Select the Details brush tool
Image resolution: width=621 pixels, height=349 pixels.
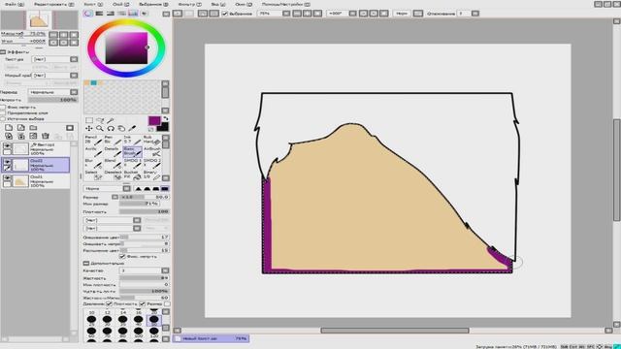[113, 151]
